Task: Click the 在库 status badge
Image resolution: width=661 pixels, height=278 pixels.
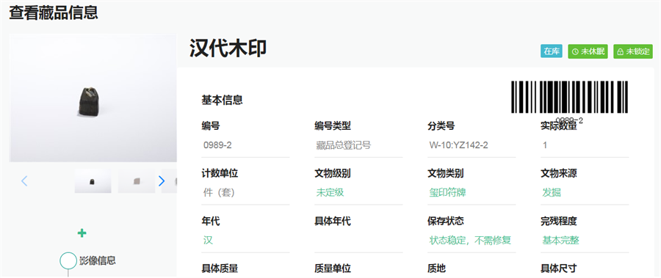Action: 552,51
